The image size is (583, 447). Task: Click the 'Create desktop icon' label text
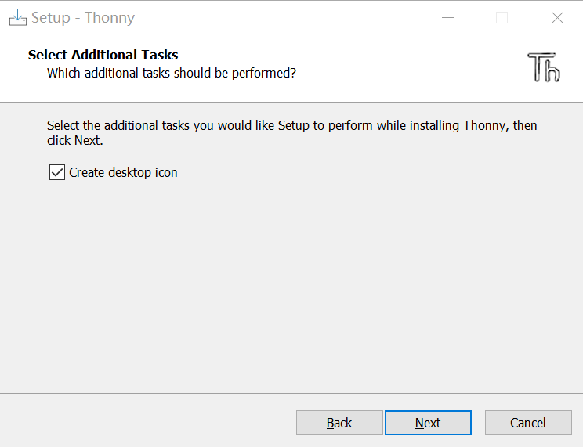(123, 172)
